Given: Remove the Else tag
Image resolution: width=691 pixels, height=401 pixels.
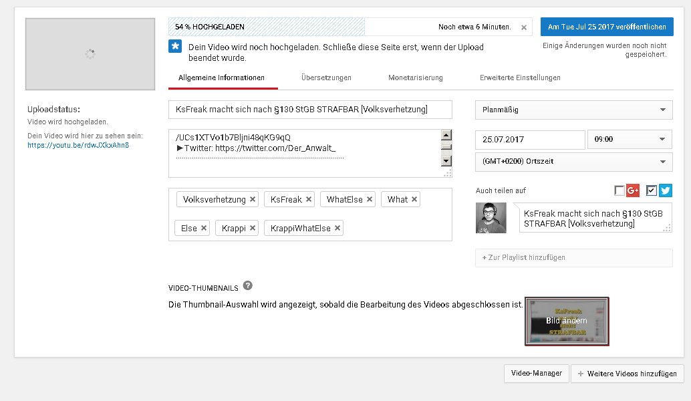Looking at the screenshot, I should [x=204, y=228].
